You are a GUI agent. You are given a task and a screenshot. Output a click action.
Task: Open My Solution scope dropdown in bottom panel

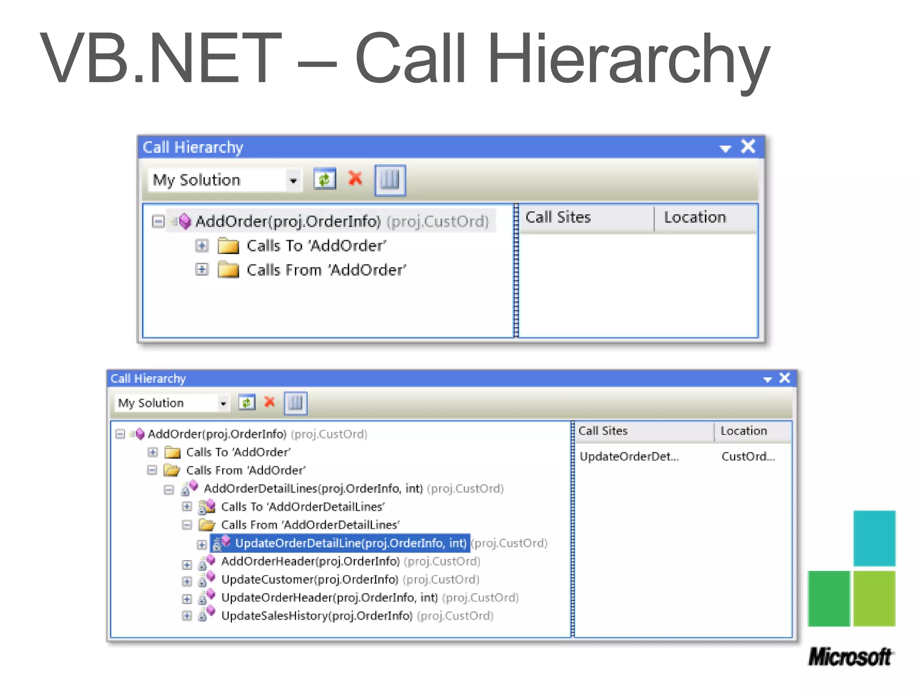[223, 404]
